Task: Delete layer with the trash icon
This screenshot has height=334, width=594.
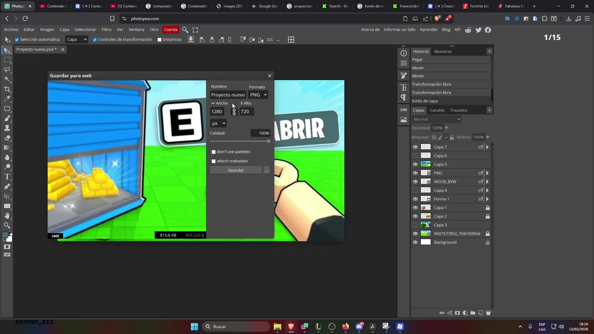Action: [488, 313]
